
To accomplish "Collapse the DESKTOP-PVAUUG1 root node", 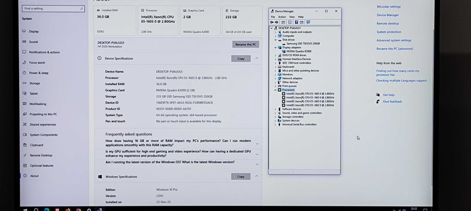I will pos(272,28).
